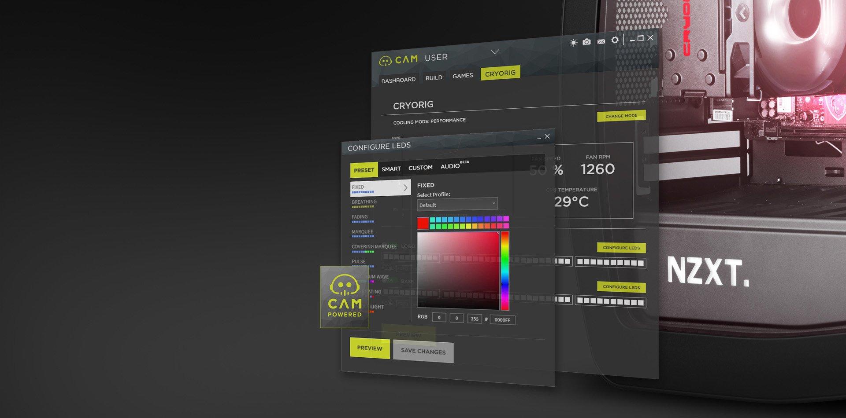Open the BUILD tab

[434, 78]
